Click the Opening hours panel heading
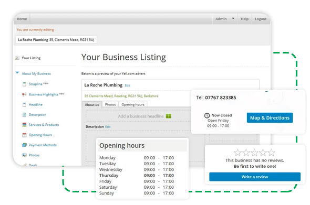The height and width of the screenshot is (205, 310). 122,146
